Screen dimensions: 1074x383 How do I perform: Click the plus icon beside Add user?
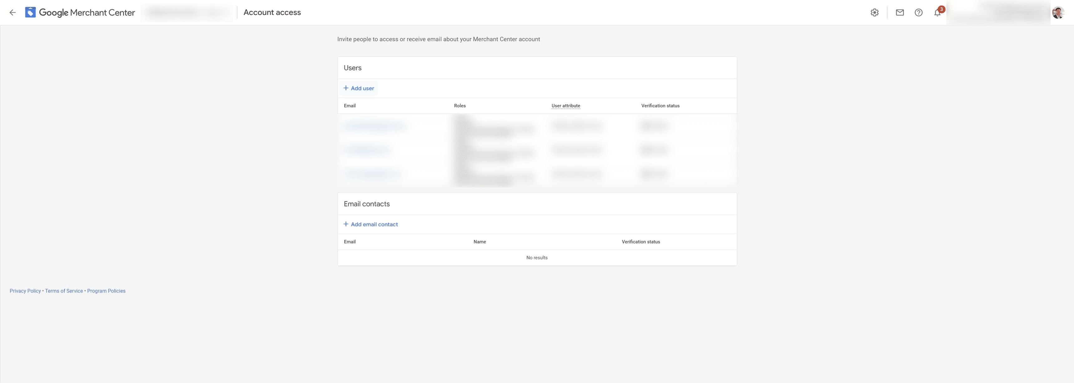tap(346, 88)
